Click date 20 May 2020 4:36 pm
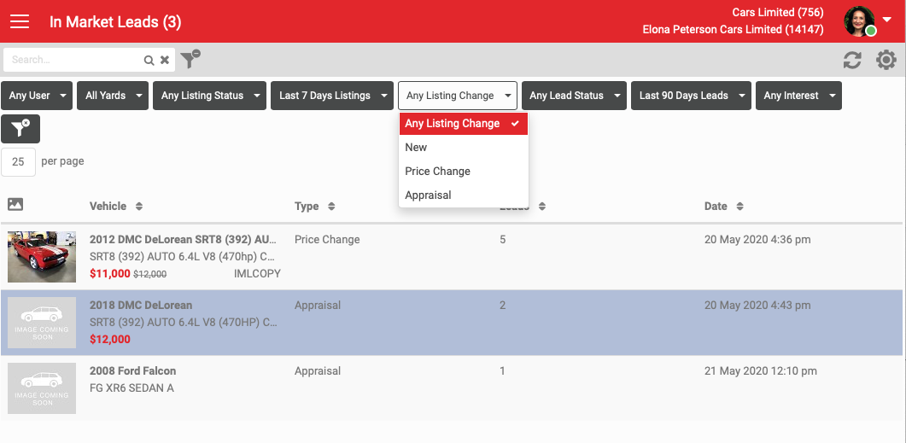 [x=757, y=239]
